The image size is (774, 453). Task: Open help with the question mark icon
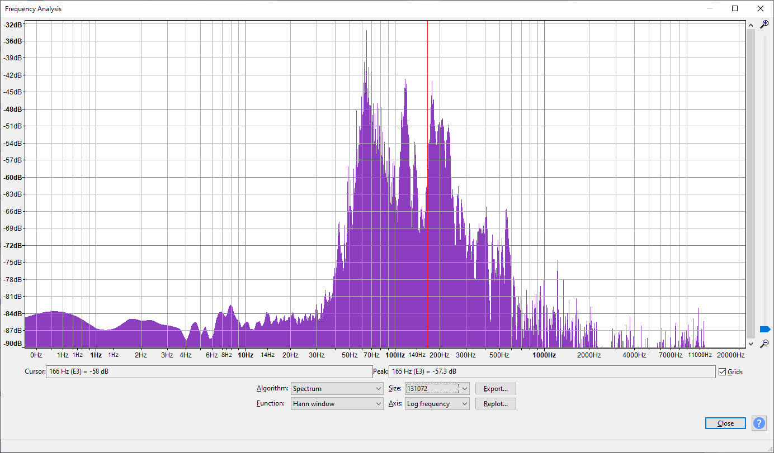click(759, 423)
